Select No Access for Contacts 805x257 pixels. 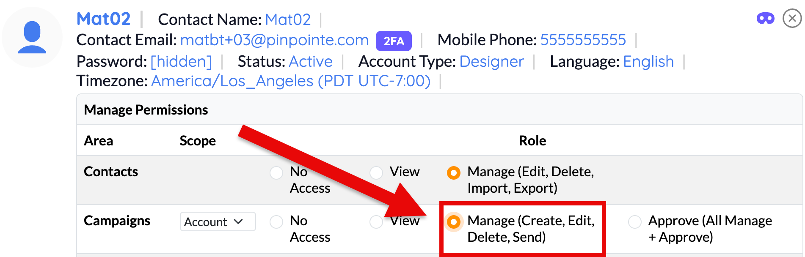[276, 172]
